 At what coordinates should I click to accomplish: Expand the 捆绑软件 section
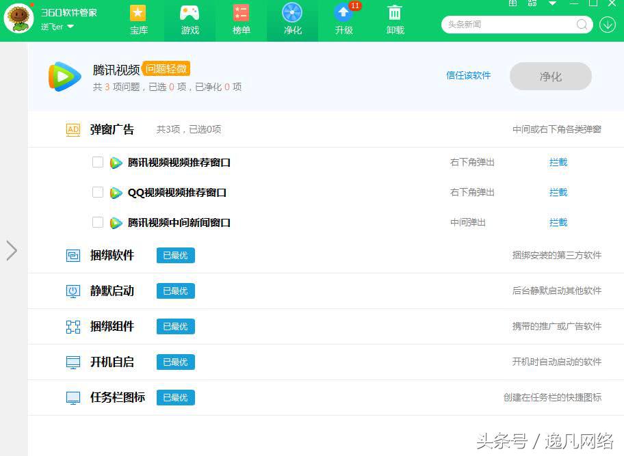tap(326, 255)
